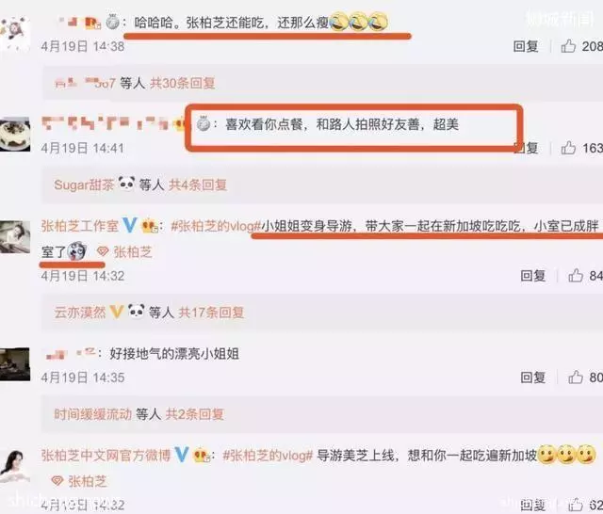This screenshot has height=514, width=603.
Task: Open 张柏芝中文网官方微博 profile name
Action: pos(106,456)
